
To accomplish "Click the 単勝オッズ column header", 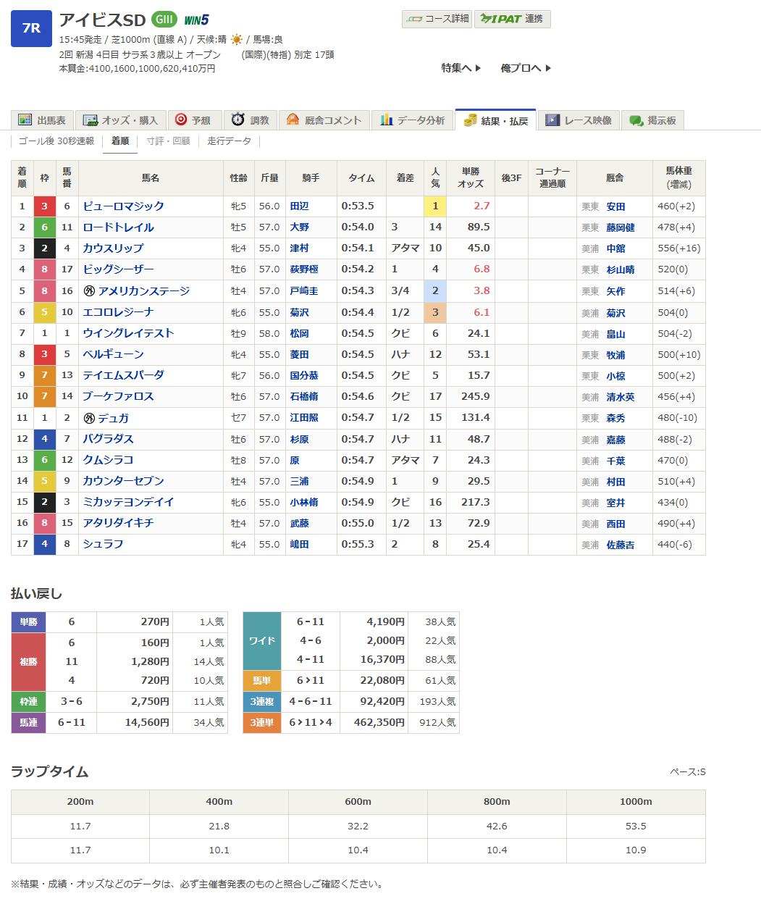I will pos(471,178).
